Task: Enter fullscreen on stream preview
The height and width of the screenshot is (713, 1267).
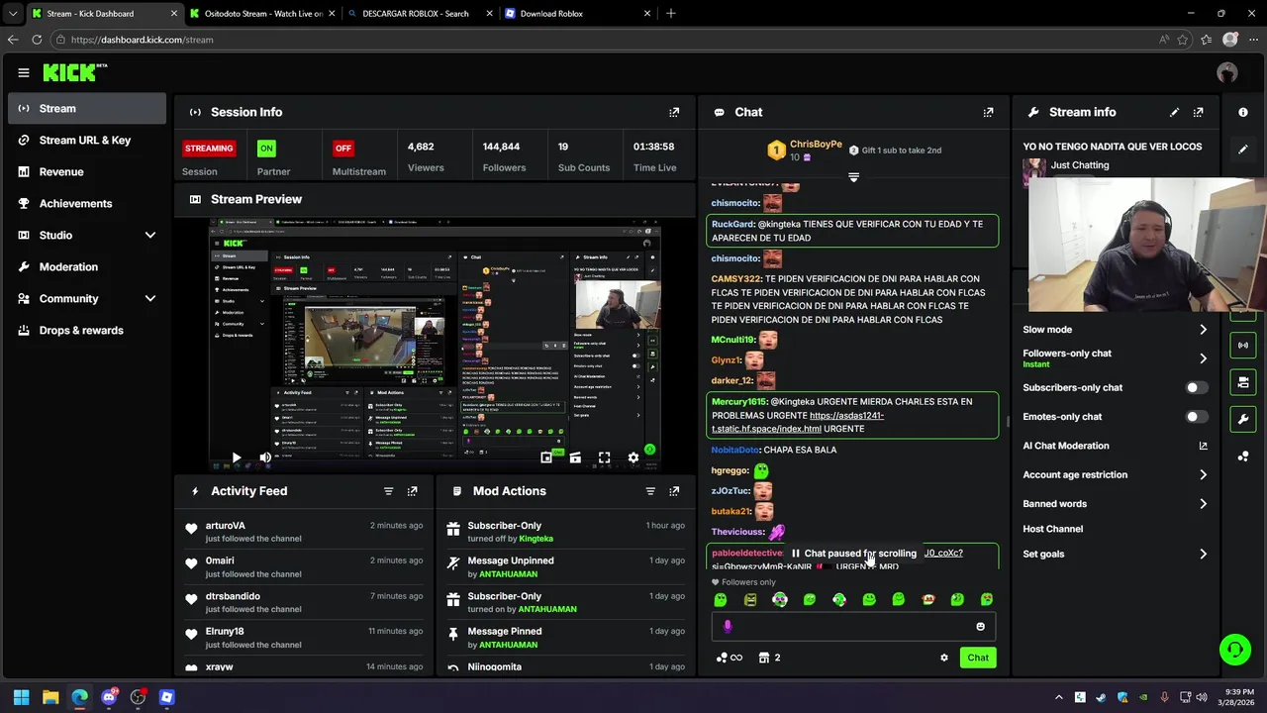Action: click(604, 458)
